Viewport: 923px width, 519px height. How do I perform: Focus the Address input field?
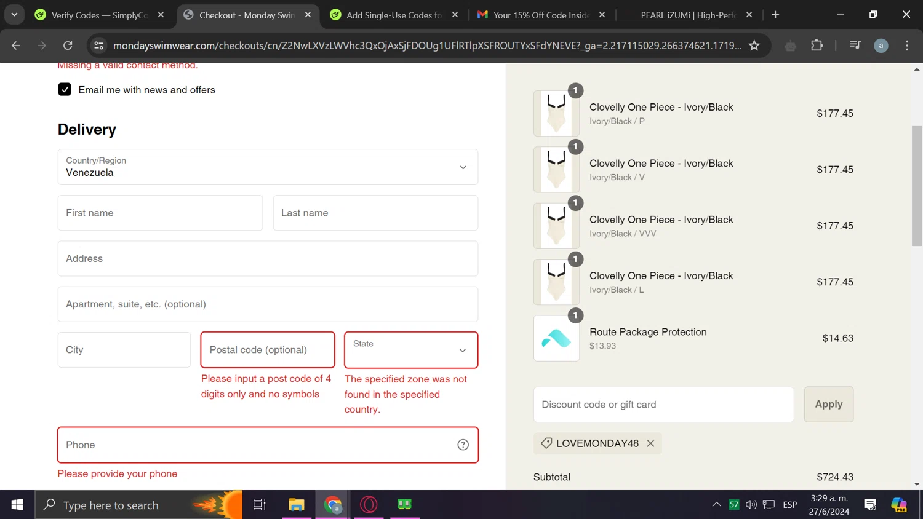tap(268, 259)
